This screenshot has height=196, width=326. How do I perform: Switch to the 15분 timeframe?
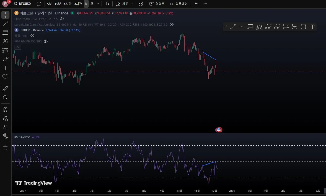58,4
